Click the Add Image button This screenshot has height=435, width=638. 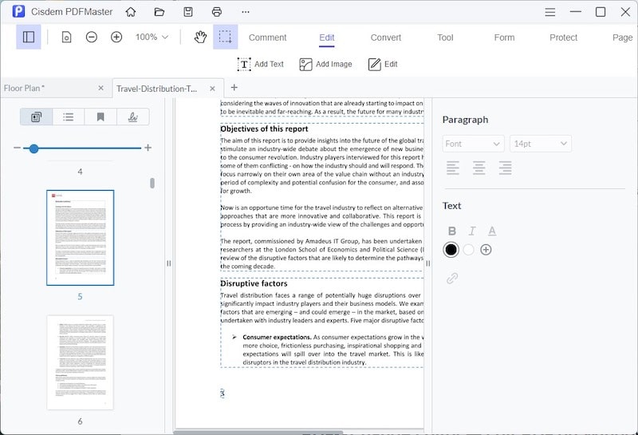pos(325,64)
